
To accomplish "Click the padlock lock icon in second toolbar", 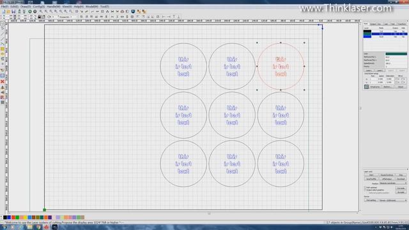I will 40,17.
